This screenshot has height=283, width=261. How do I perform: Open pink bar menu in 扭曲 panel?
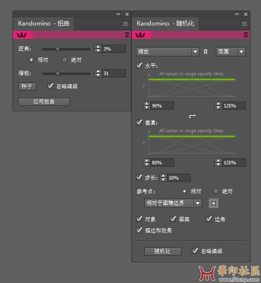coord(127,35)
